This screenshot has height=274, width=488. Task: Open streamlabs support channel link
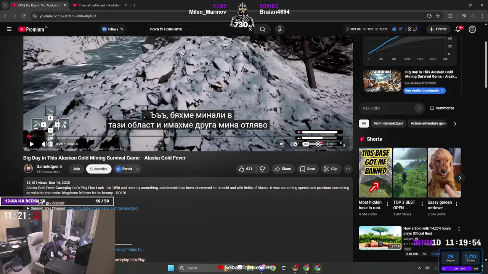102,209
